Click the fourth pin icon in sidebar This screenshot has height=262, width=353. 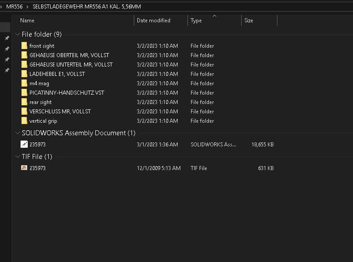[7, 70]
